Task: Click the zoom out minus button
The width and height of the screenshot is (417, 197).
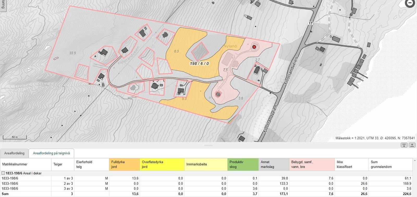Action: tap(410, 3)
